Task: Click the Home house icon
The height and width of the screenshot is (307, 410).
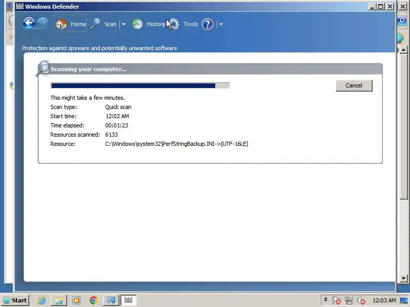Action: (61, 24)
